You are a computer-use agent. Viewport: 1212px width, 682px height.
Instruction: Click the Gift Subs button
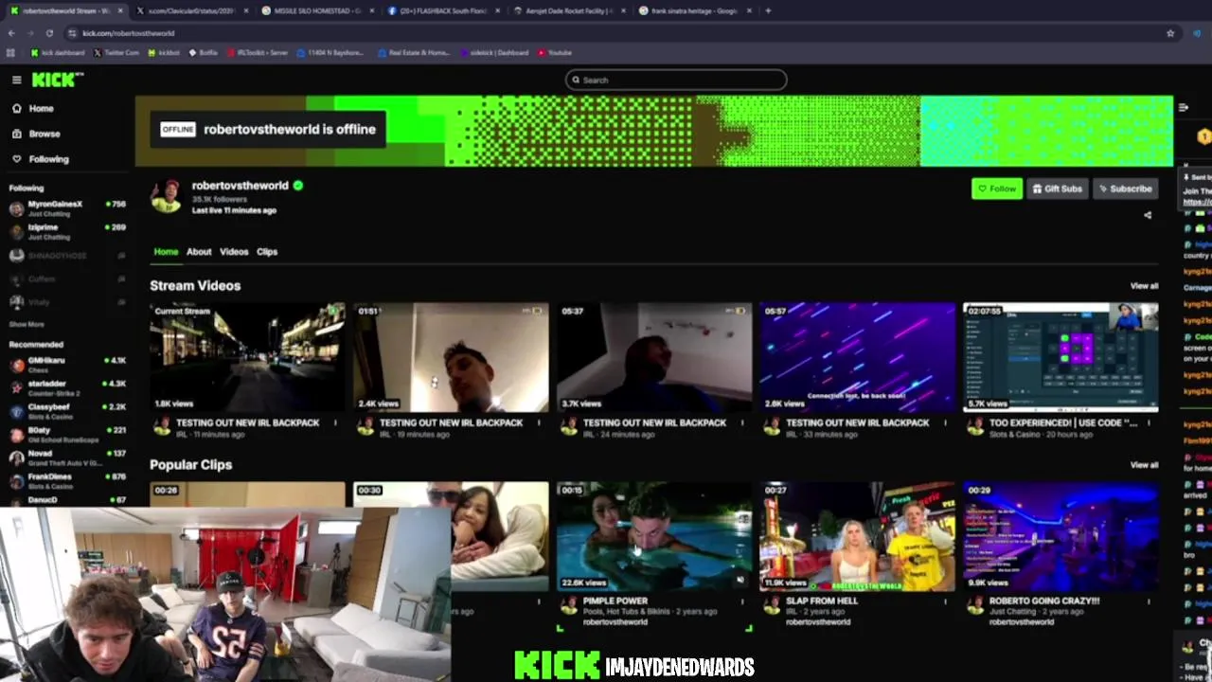click(x=1057, y=188)
